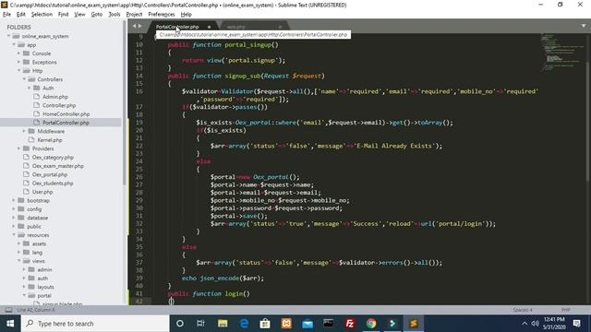Expand the lang folder
The height and width of the screenshot is (332, 591).
(x=18, y=253)
